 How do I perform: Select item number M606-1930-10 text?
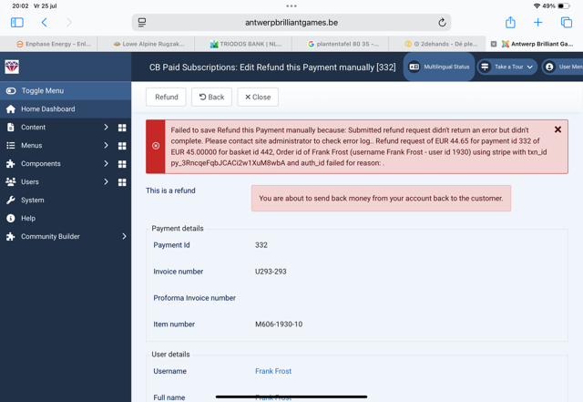(x=279, y=325)
